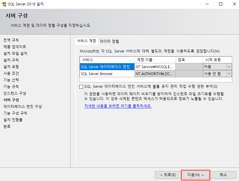Click the 다음(N) button

(196, 175)
